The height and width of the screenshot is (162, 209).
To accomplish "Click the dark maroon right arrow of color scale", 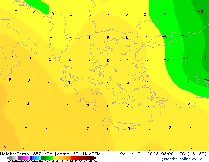I will (x=95, y=158).
